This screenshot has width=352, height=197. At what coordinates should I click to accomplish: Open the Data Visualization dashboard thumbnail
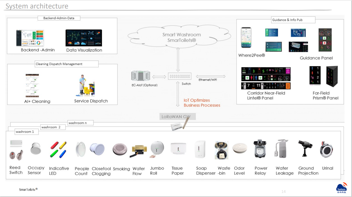click(x=84, y=38)
